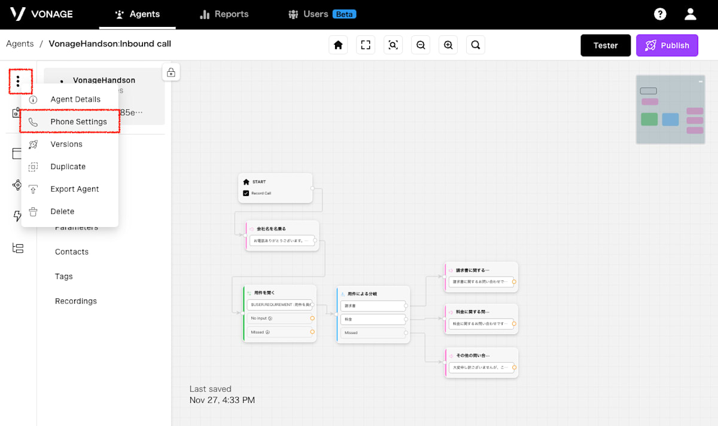
Task: Open the Users Beta tab
Action: (x=321, y=14)
